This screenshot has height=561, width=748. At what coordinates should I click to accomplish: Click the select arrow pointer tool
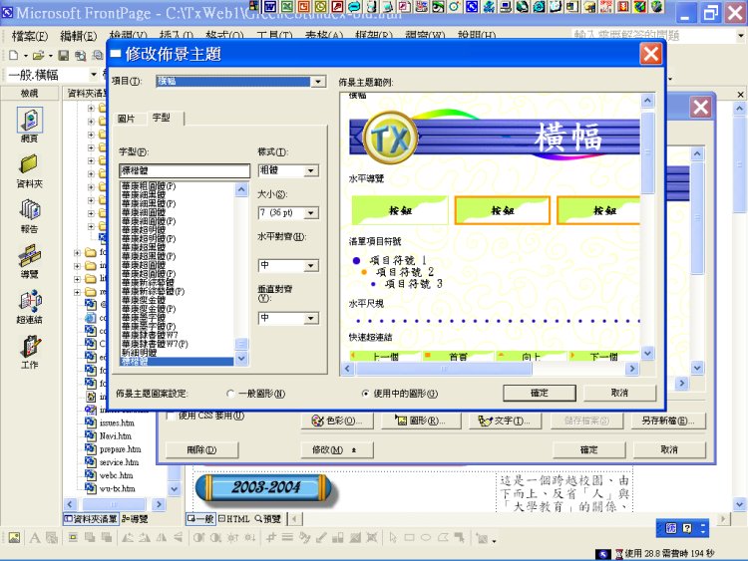[393, 538]
